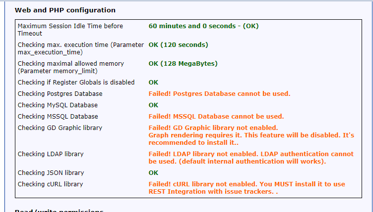Screen dimensions: 373x212
Task: Click 'Maximum Session Idle Time before Timeout' label
Action: [70, 30]
